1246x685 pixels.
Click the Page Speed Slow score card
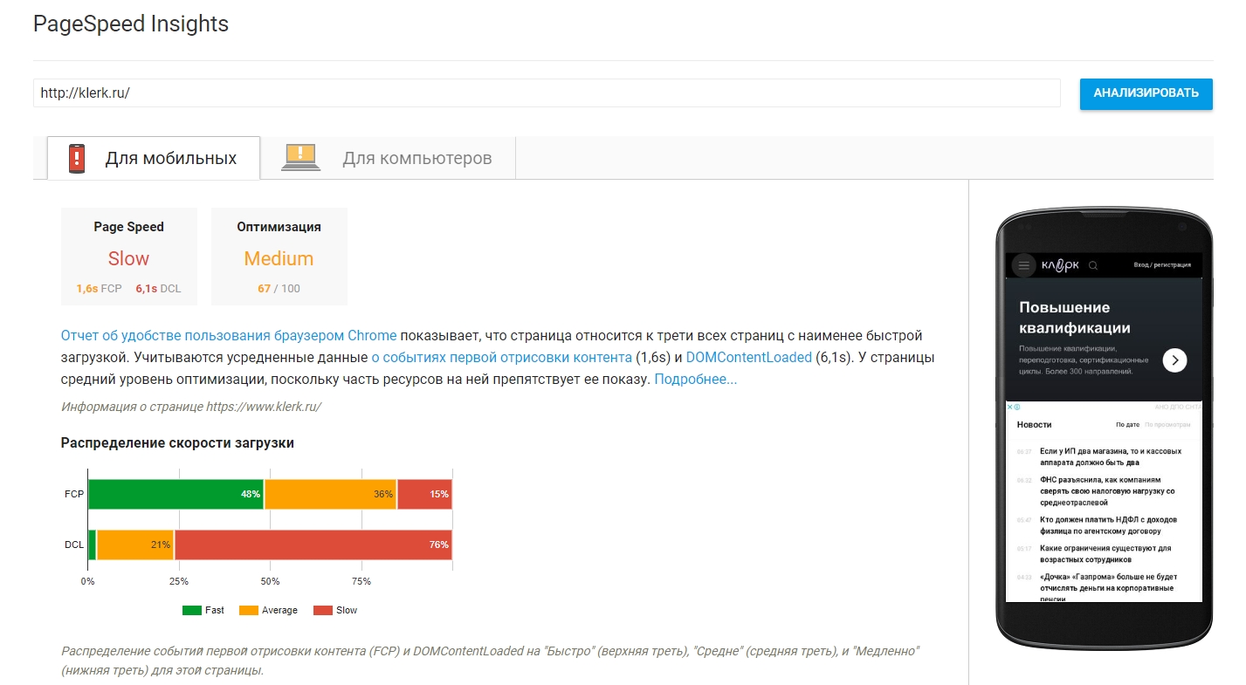click(x=129, y=257)
